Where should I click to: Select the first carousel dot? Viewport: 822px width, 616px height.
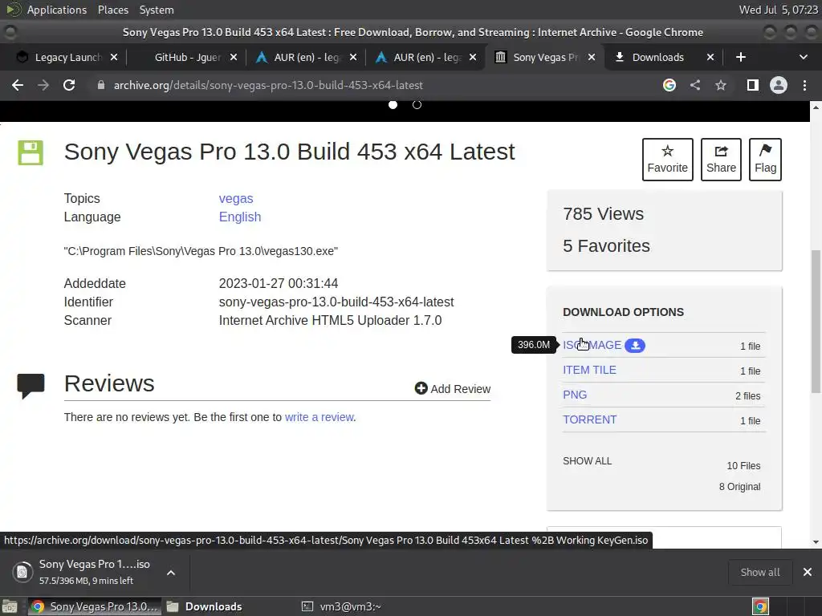[x=393, y=105]
